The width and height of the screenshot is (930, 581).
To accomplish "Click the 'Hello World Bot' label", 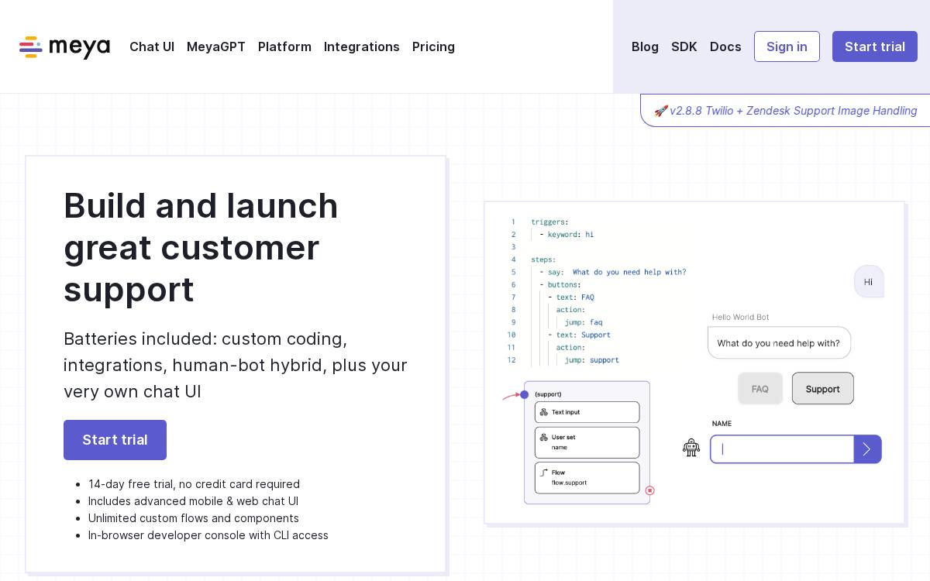I will [x=740, y=317].
